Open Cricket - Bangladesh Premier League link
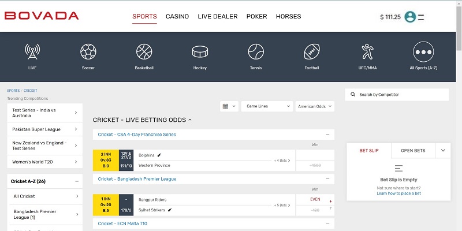This screenshot has width=462, height=231. coord(137,179)
